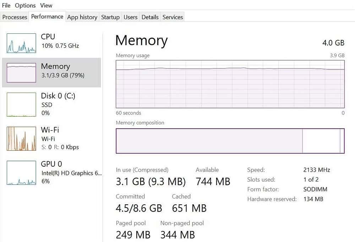Click the Disk 0 (C:) mini graph
The image size is (355, 242).
(21, 104)
